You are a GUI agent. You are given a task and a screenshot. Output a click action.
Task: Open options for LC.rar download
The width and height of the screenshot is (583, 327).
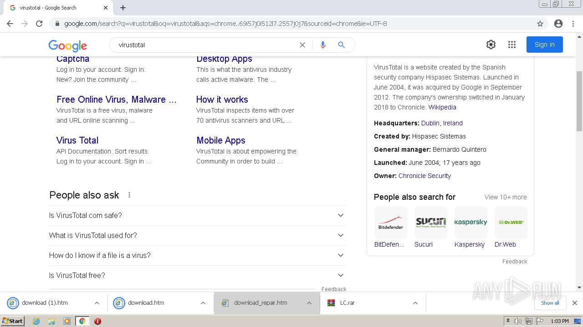pyautogui.click(x=415, y=303)
